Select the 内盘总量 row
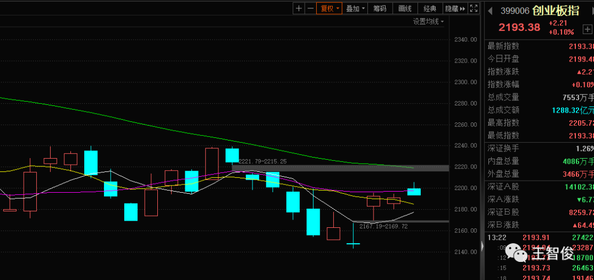594x280 pixels. [541, 161]
